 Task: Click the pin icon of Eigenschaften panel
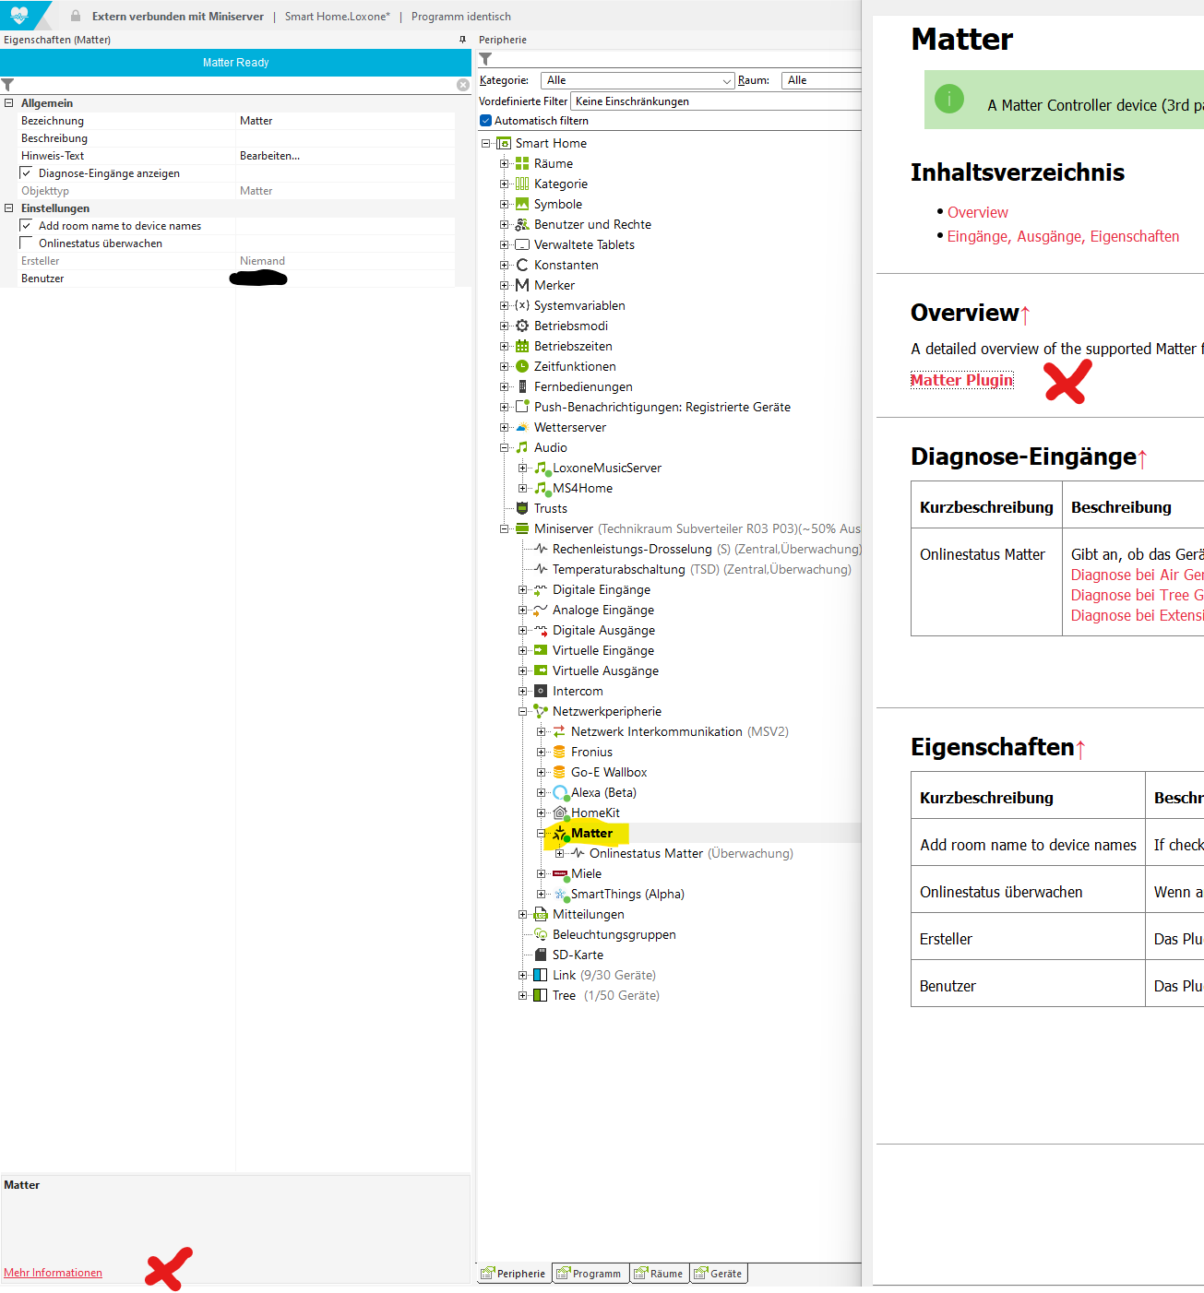[x=462, y=40]
